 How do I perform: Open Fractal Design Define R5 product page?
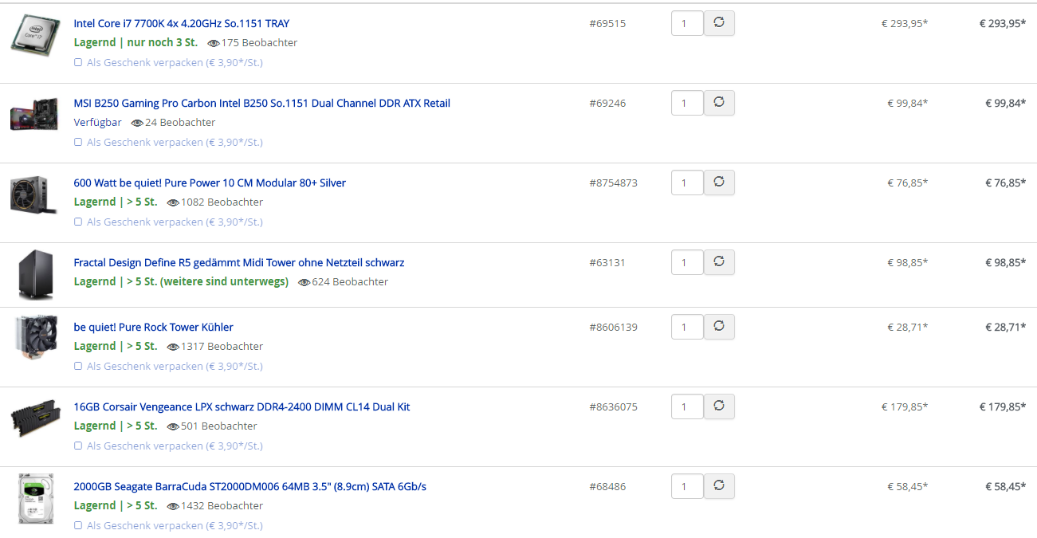point(238,262)
